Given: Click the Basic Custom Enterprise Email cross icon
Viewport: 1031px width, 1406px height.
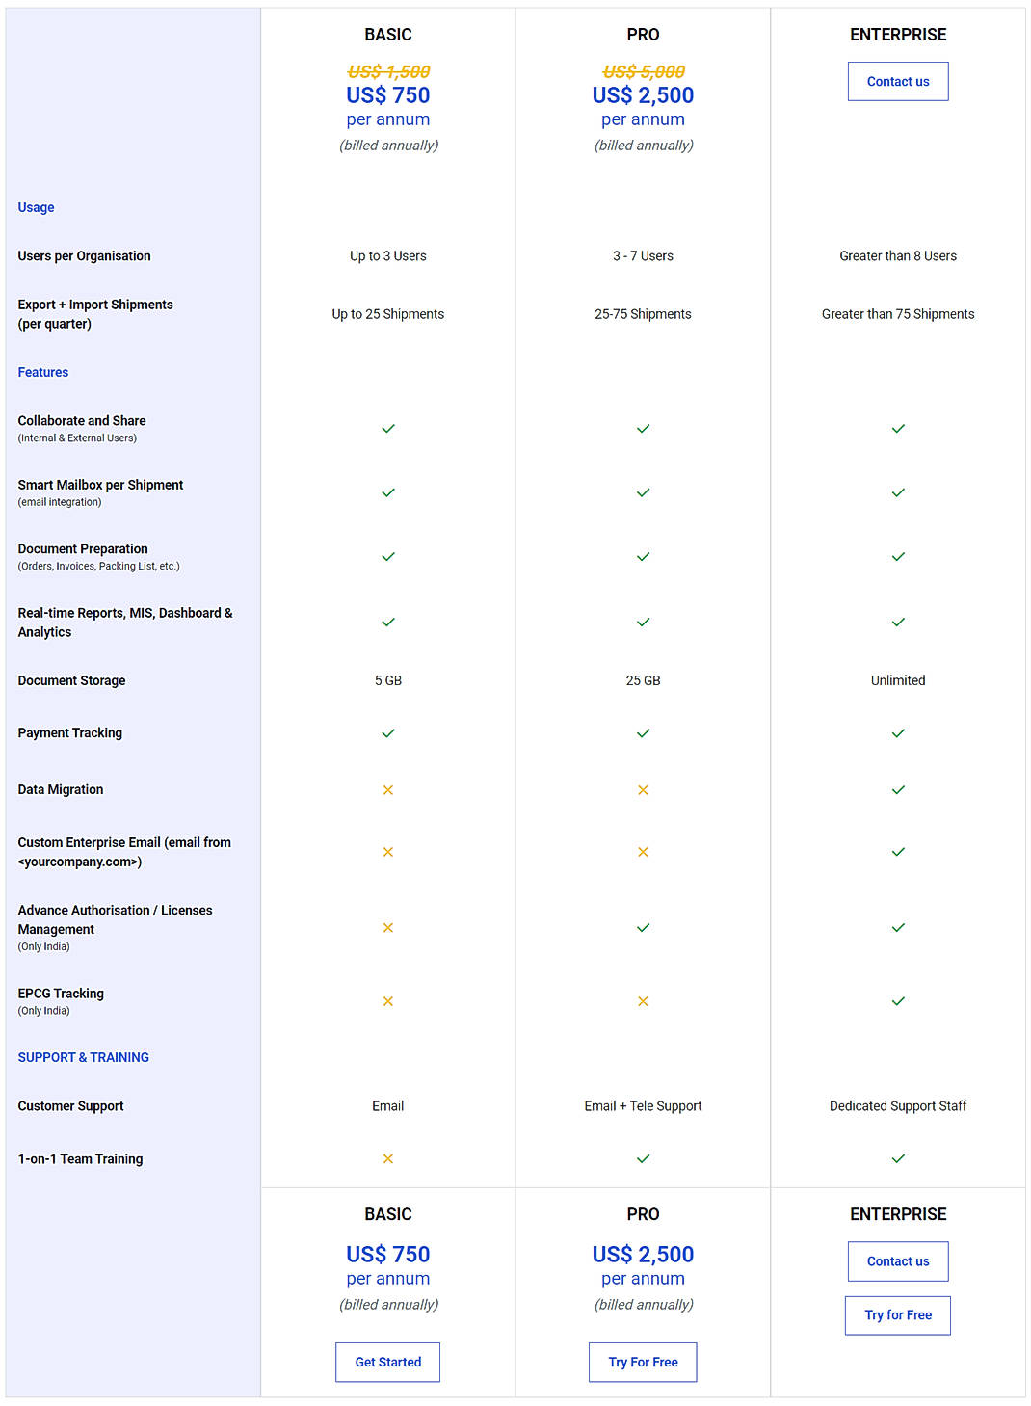Looking at the screenshot, I should click(387, 852).
